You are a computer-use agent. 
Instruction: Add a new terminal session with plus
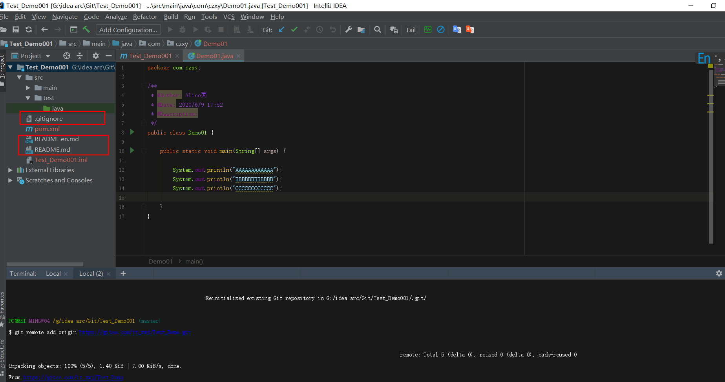point(123,273)
